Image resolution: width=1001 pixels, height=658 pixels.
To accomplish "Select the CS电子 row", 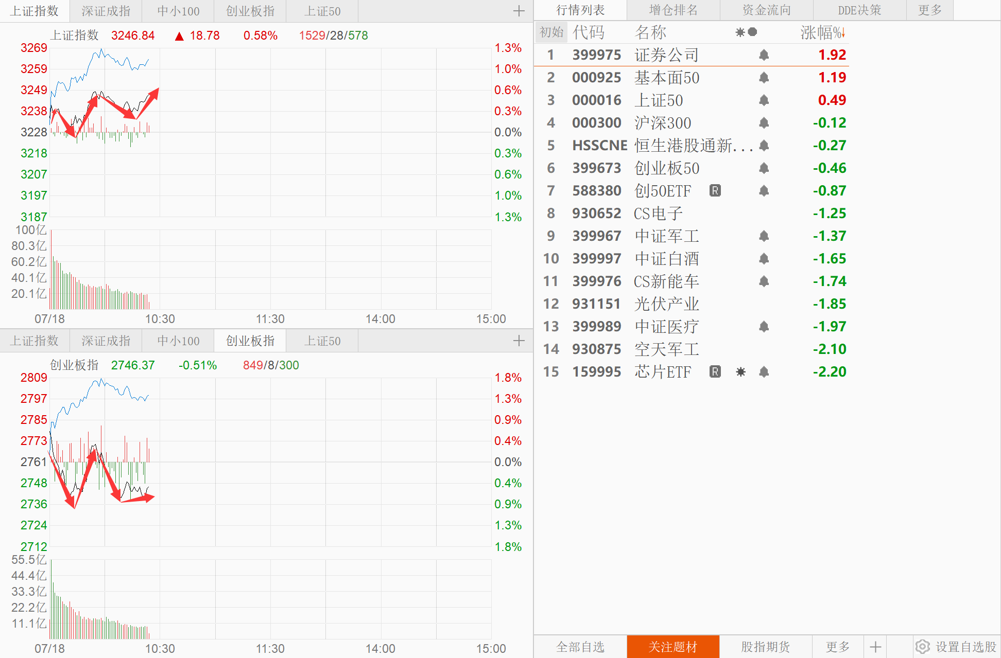I will (x=692, y=213).
